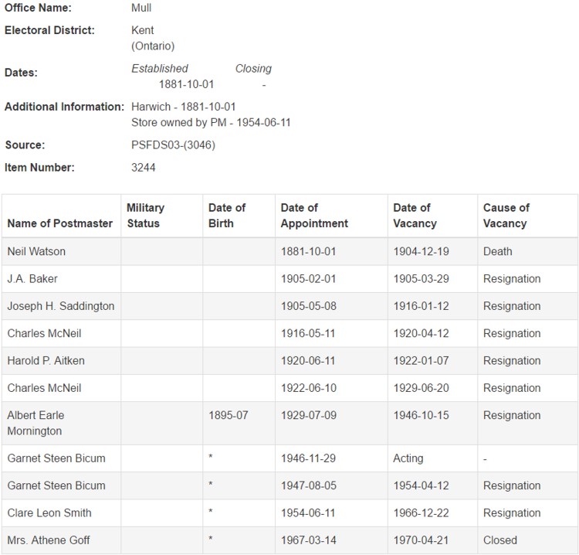Click the 'Cause of Vacancy' column header
Viewport: 579px width, 555px height.
[506, 216]
